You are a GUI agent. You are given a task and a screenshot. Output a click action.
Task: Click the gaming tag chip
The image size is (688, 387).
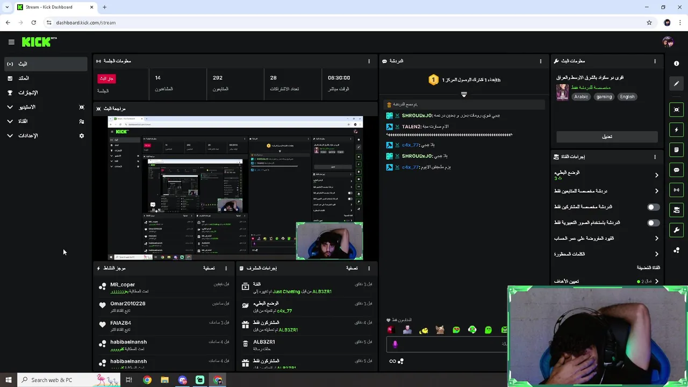(x=604, y=97)
